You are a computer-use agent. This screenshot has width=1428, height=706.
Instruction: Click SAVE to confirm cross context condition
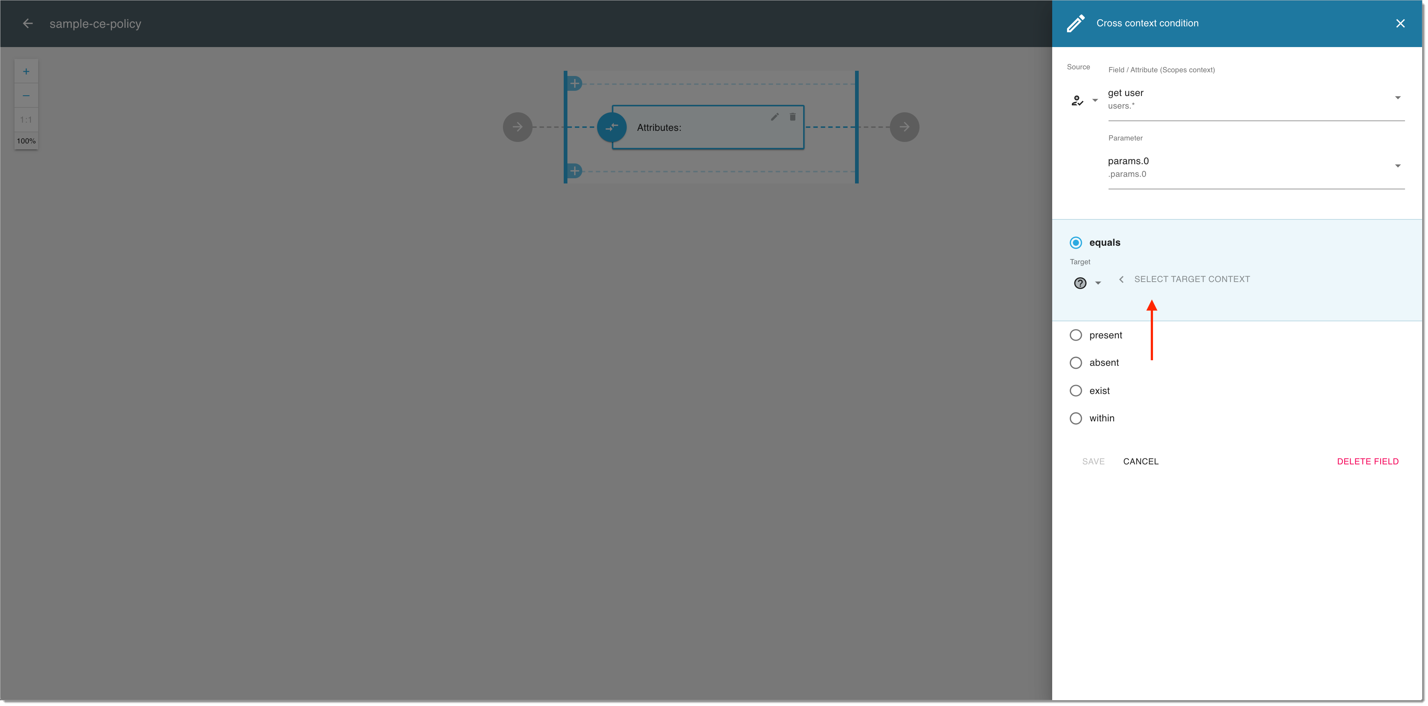click(x=1093, y=461)
